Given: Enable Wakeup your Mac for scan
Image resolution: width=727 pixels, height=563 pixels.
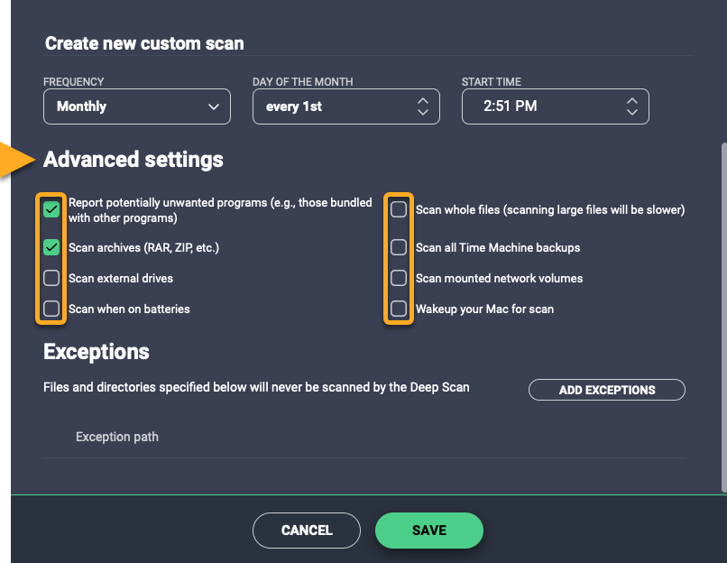Looking at the screenshot, I should tap(399, 309).
